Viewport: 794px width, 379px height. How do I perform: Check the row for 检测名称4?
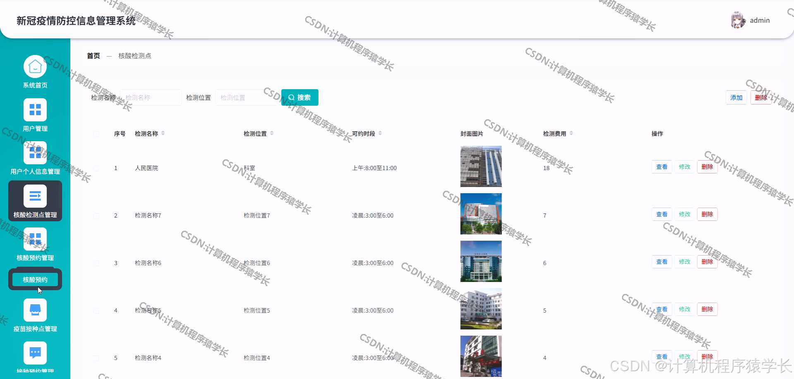coord(96,358)
